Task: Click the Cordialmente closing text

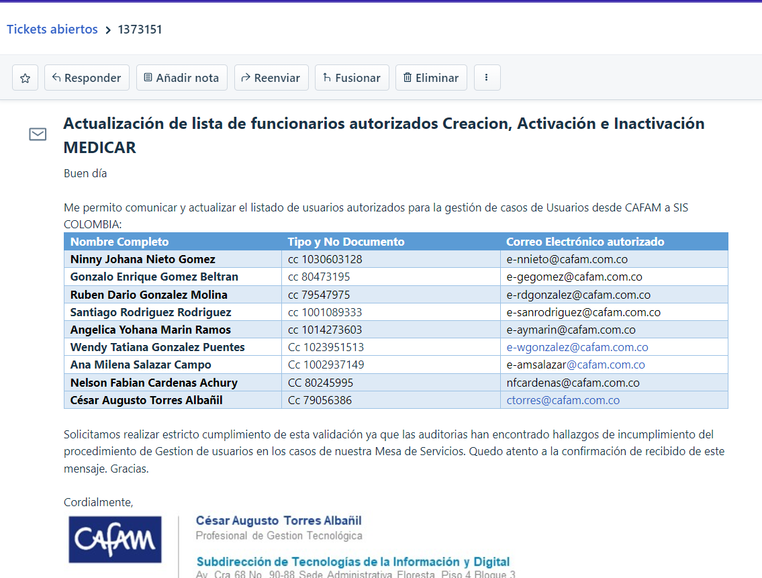Action: tap(98, 502)
